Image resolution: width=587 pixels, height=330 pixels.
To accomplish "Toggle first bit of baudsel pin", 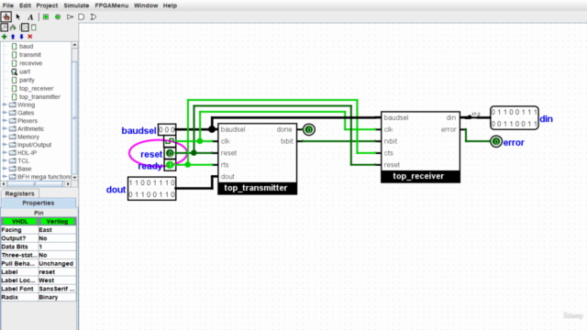I will (x=161, y=130).
